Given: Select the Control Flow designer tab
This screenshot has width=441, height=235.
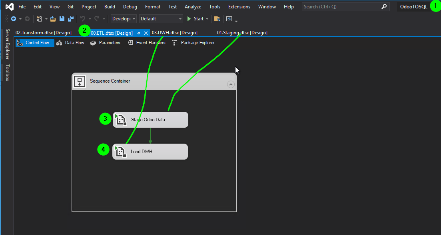Looking at the screenshot, I should [x=35, y=43].
